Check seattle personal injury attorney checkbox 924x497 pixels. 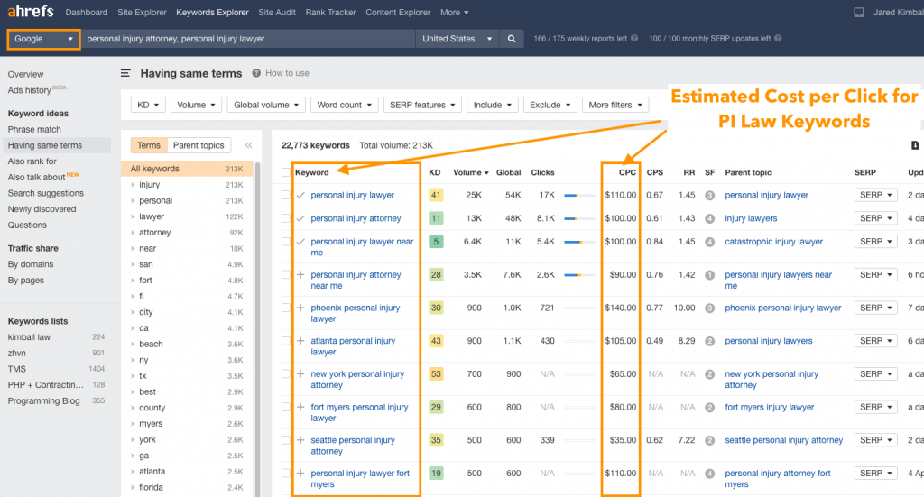286,440
